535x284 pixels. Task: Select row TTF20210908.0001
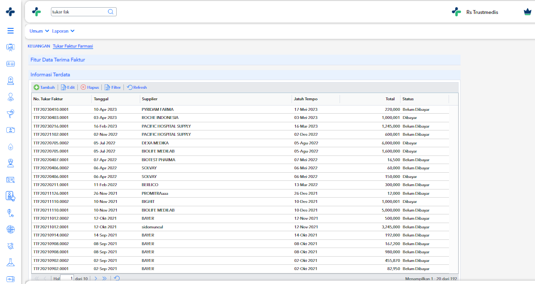pyautogui.click(x=240, y=252)
